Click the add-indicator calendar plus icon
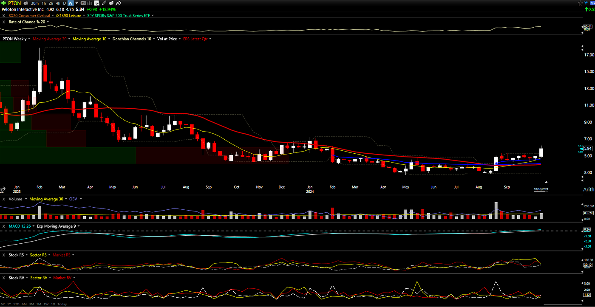Image resolution: width=595 pixels, height=307 pixels. (x=97, y=3)
